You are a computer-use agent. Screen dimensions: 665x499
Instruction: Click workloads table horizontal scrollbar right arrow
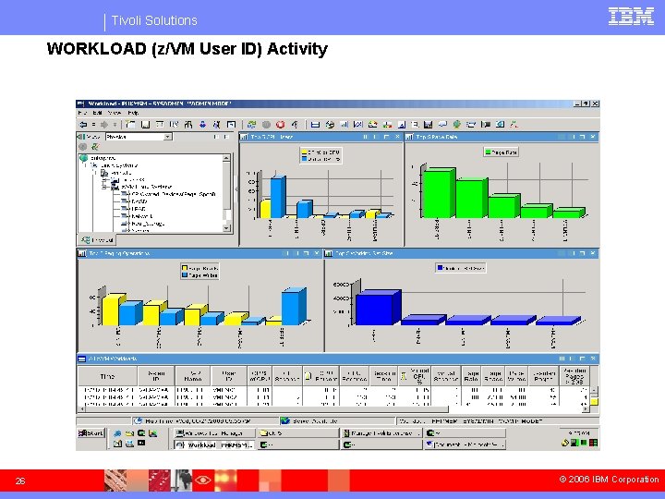coord(586,409)
